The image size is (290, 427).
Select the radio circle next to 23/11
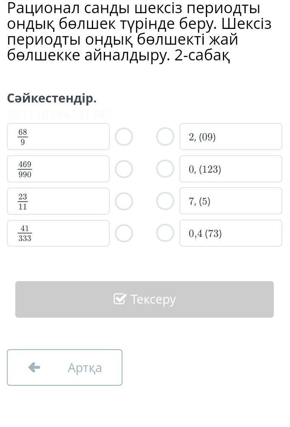tap(124, 201)
